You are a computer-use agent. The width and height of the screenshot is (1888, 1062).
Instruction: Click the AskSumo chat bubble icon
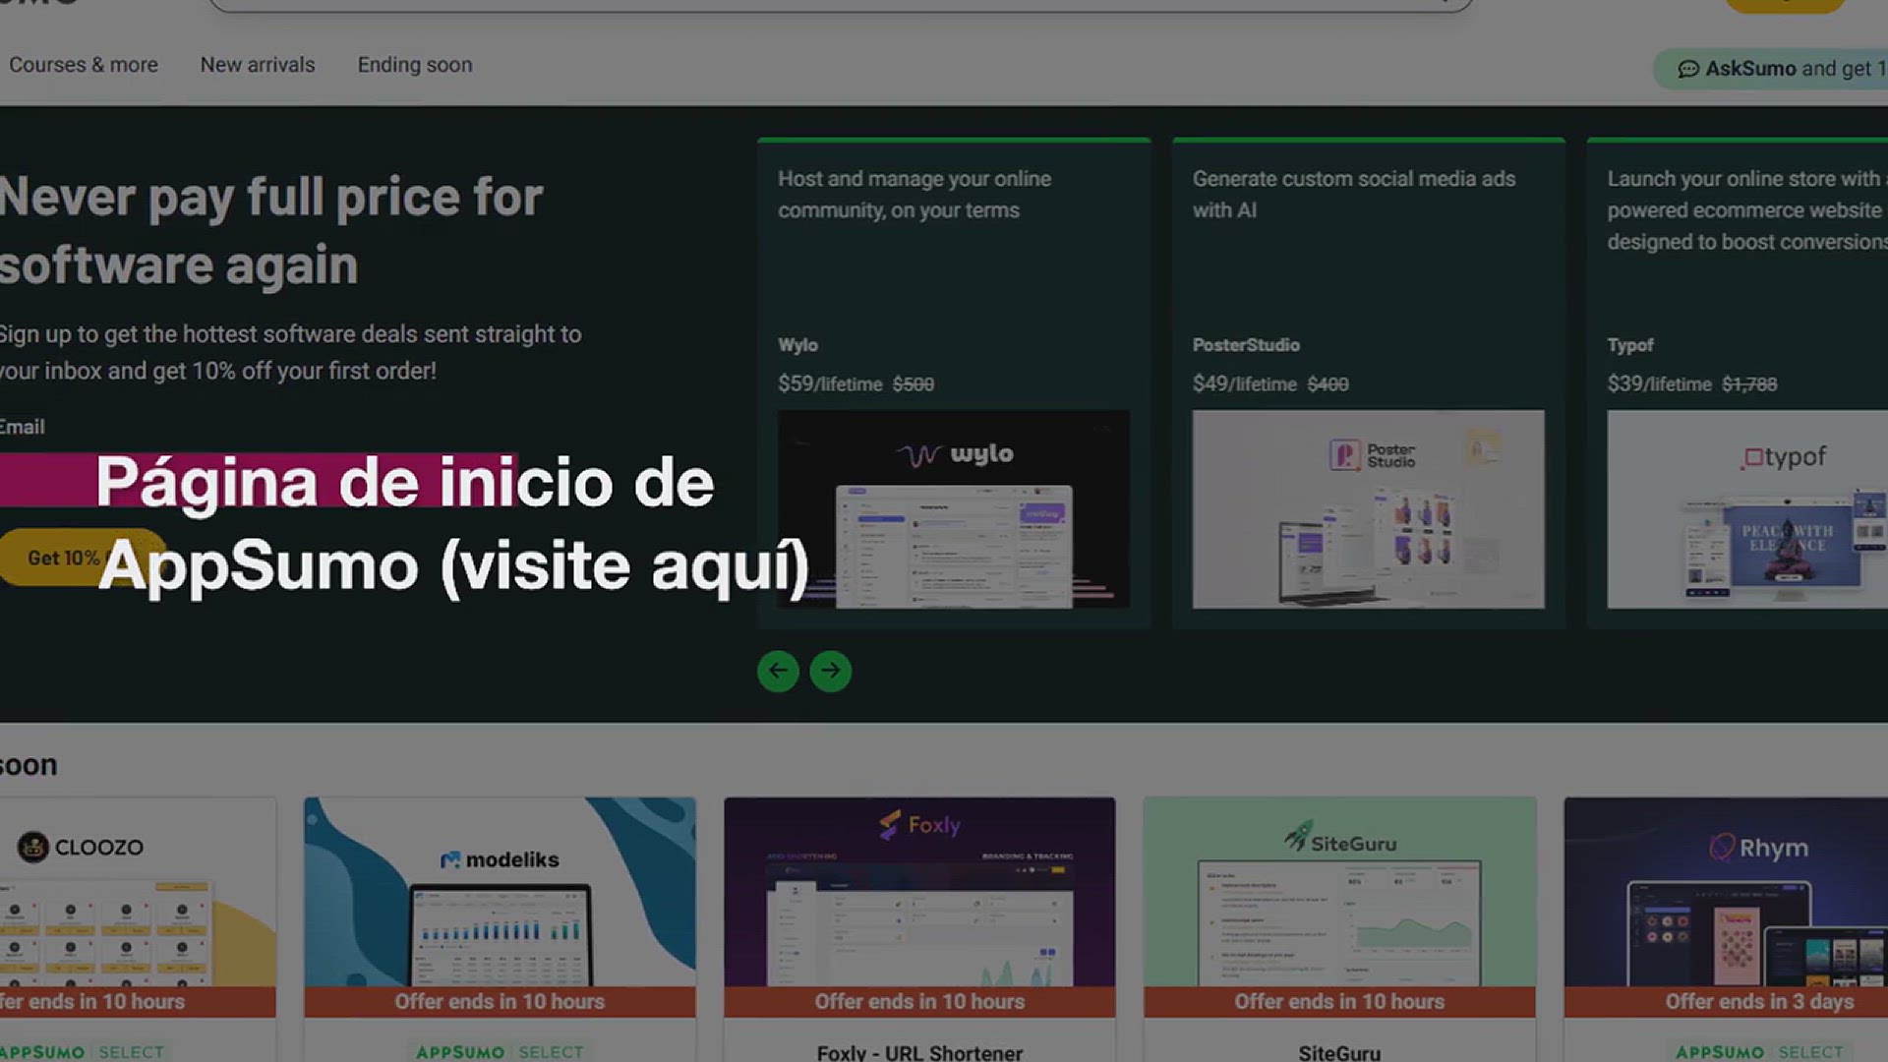(x=1687, y=69)
